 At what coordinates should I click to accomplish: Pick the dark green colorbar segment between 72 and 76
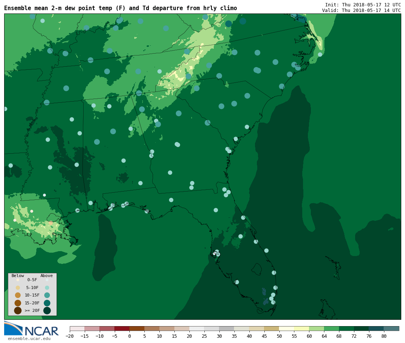pyautogui.click(x=361, y=328)
